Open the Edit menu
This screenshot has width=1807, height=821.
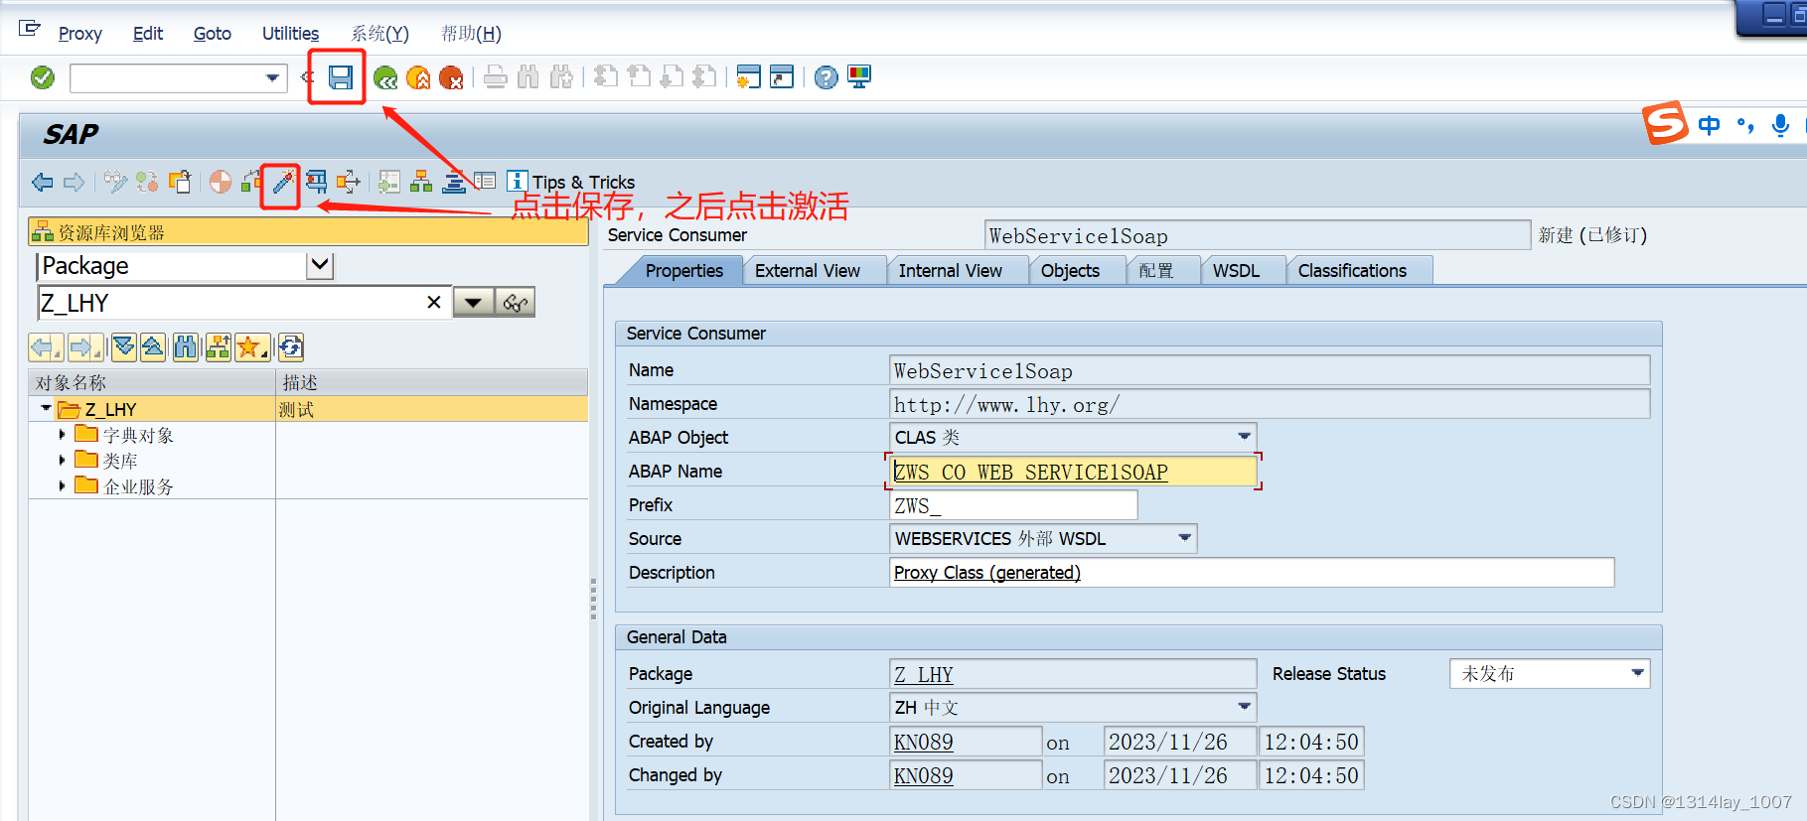point(148,34)
